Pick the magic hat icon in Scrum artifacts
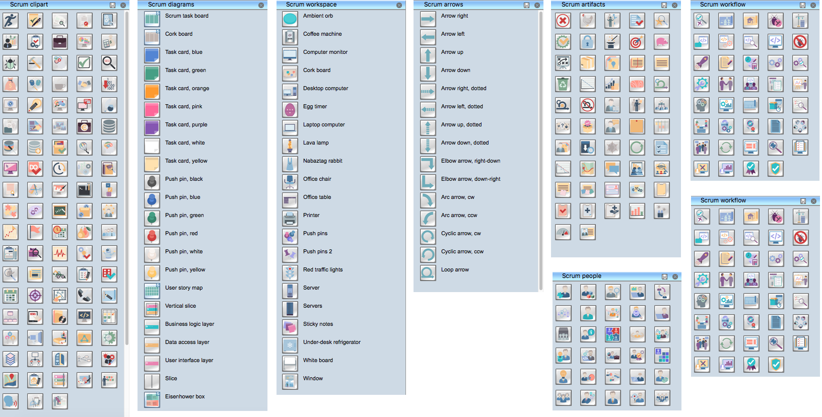822x417 pixels. (x=612, y=42)
